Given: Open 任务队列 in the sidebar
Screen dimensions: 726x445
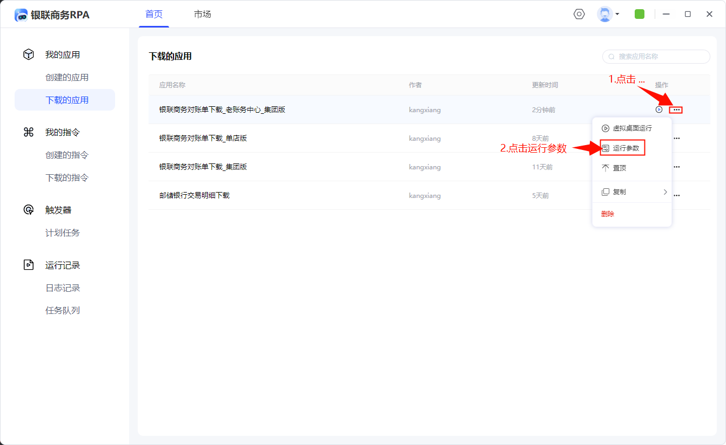Looking at the screenshot, I should click(x=63, y=310).
